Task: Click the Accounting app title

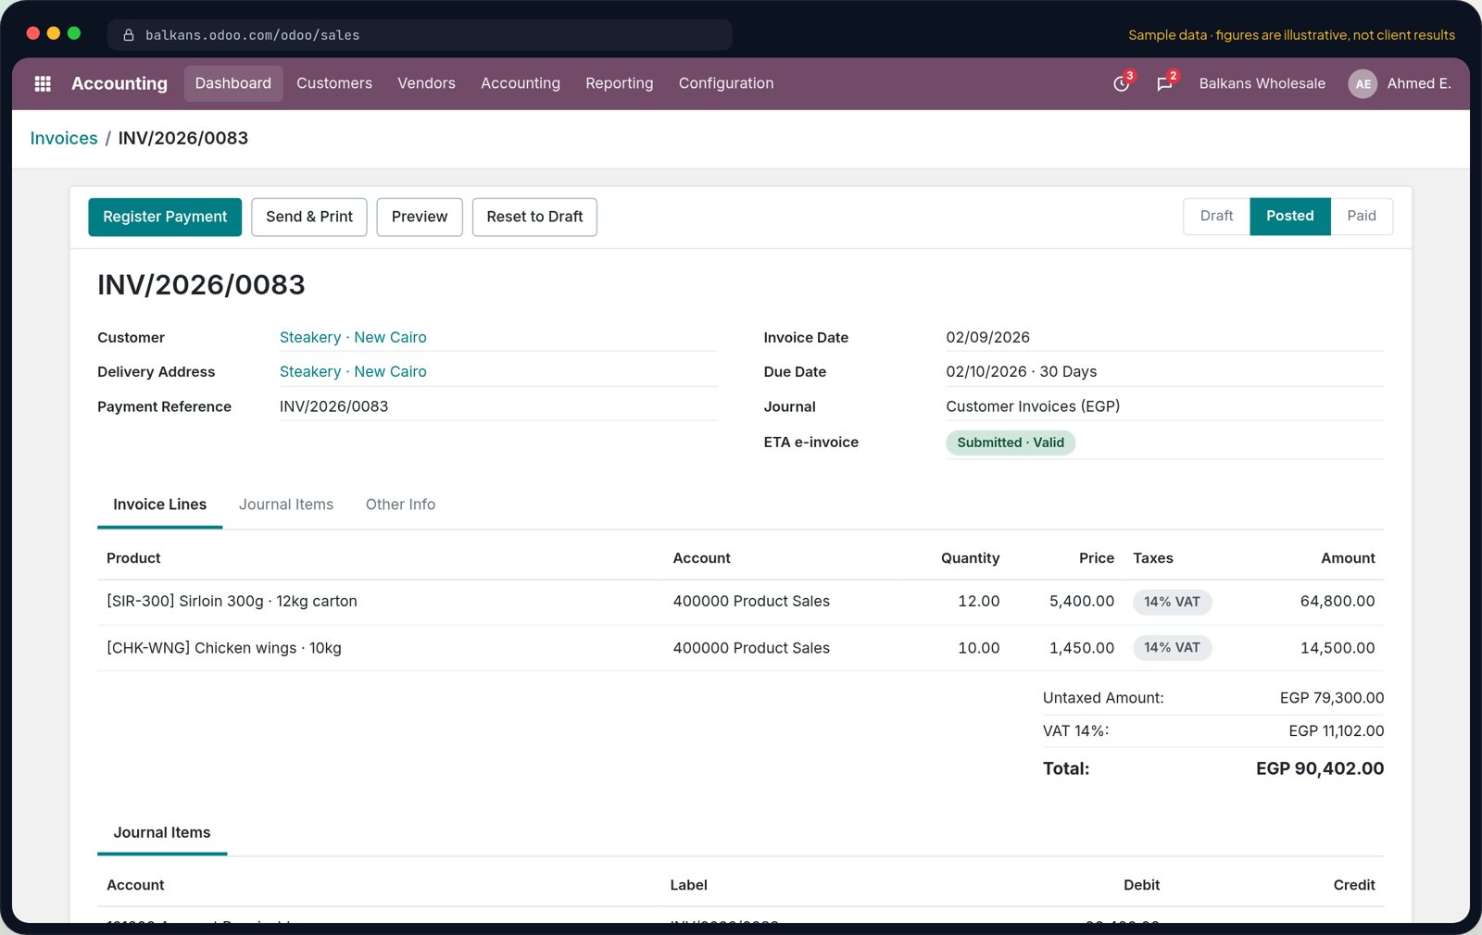Action: pos(119,83)
